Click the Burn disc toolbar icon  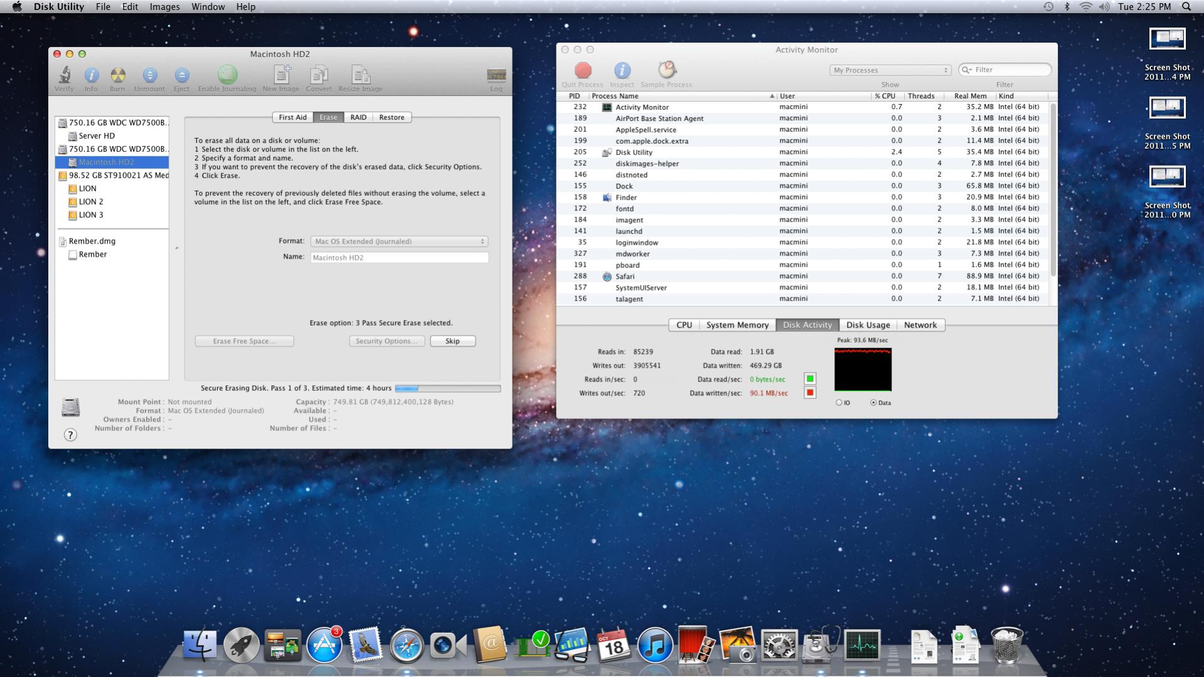pos(117,75)
